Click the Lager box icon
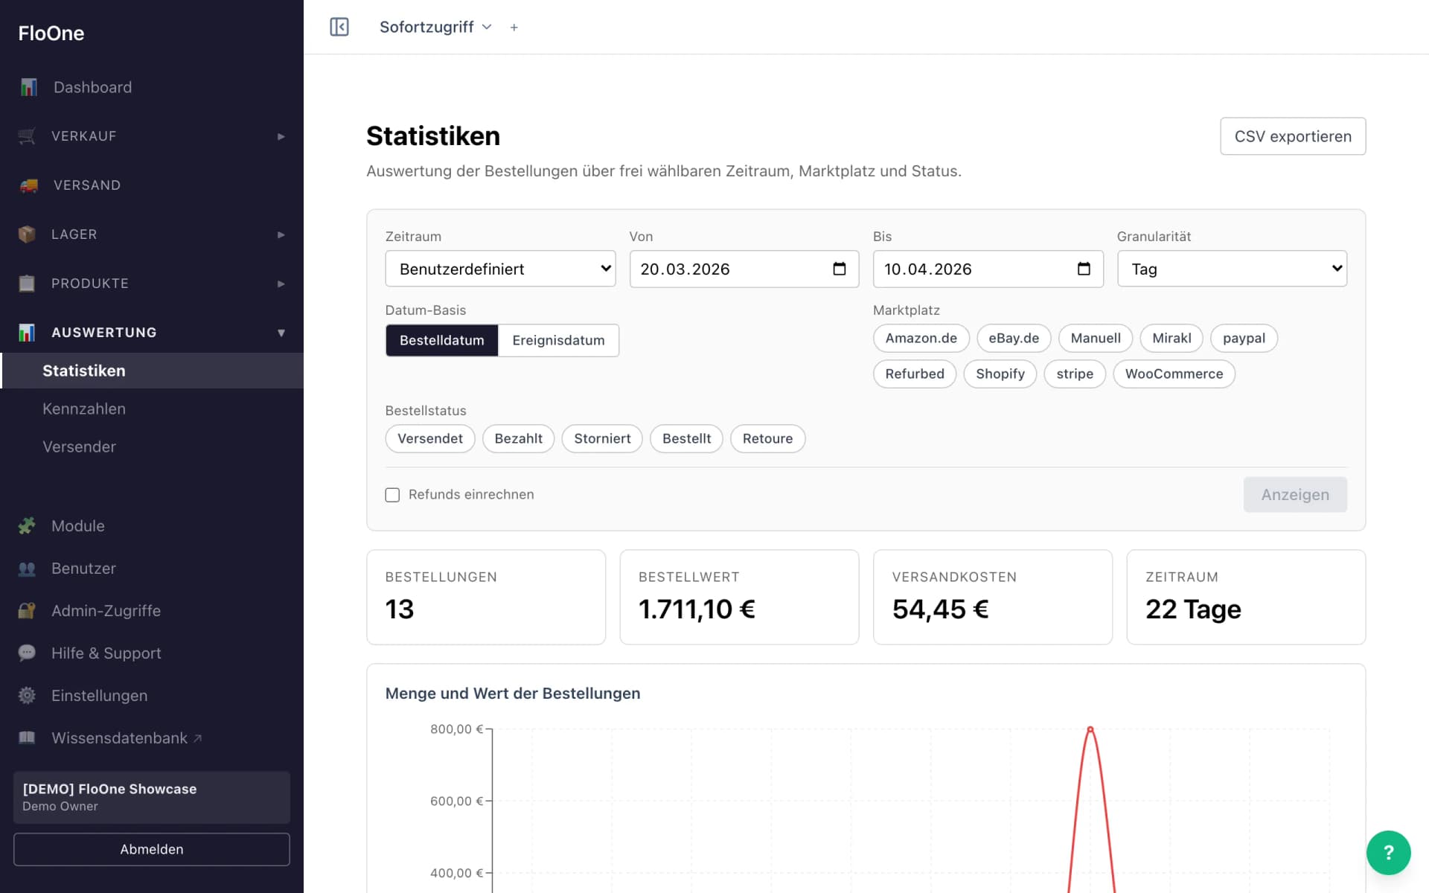1429x893 pixels. pyautogui.click(x=27, y=234)
